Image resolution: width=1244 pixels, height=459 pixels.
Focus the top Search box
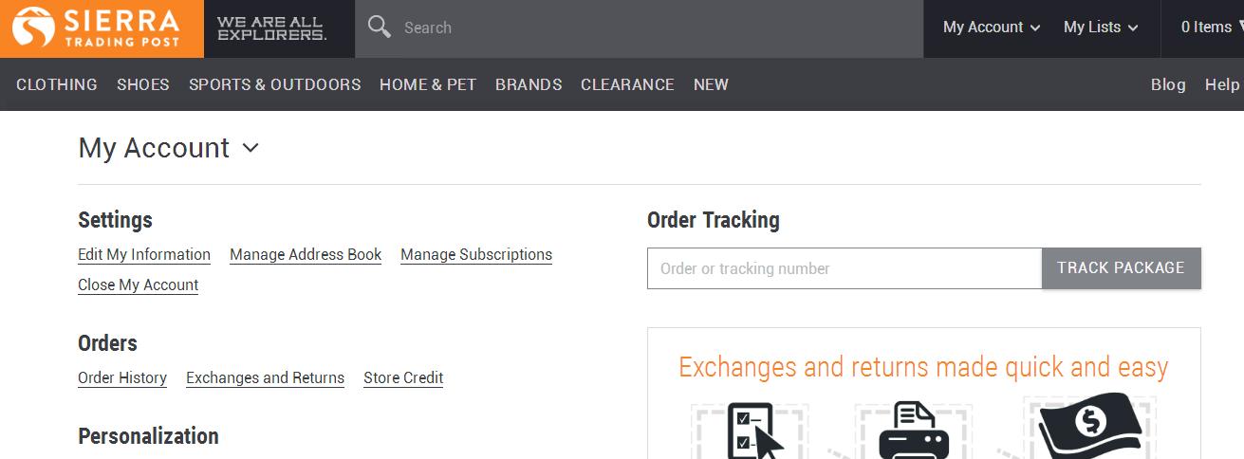click(x=639, y=28)
